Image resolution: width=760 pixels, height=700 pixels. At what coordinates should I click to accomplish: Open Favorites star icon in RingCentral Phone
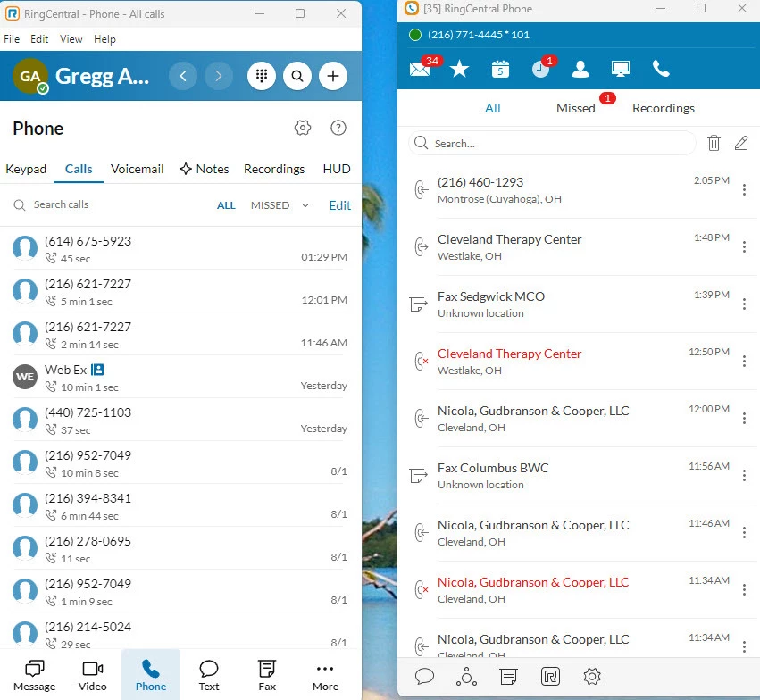(460, 69)
